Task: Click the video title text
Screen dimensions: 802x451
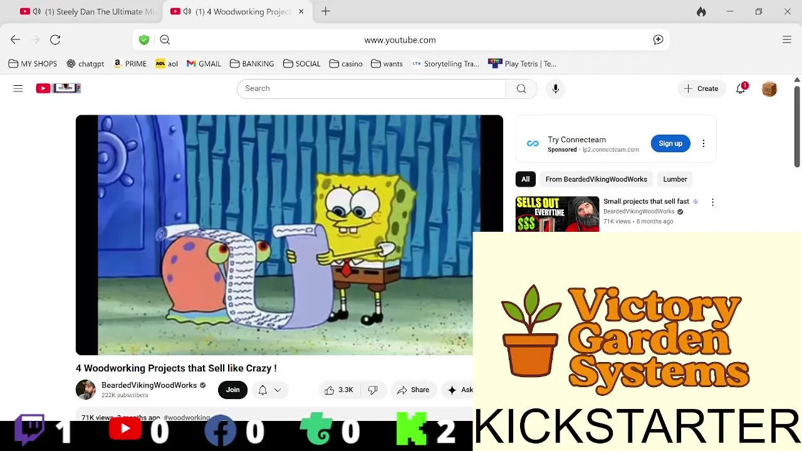Action: point(176,368)
